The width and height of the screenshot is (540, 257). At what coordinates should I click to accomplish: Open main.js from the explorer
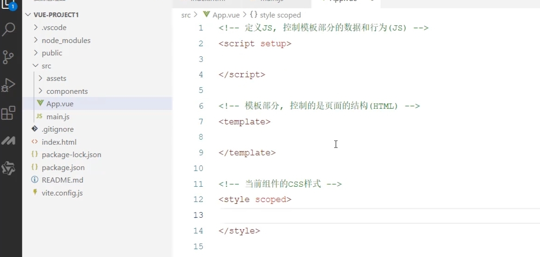(58, 117)
